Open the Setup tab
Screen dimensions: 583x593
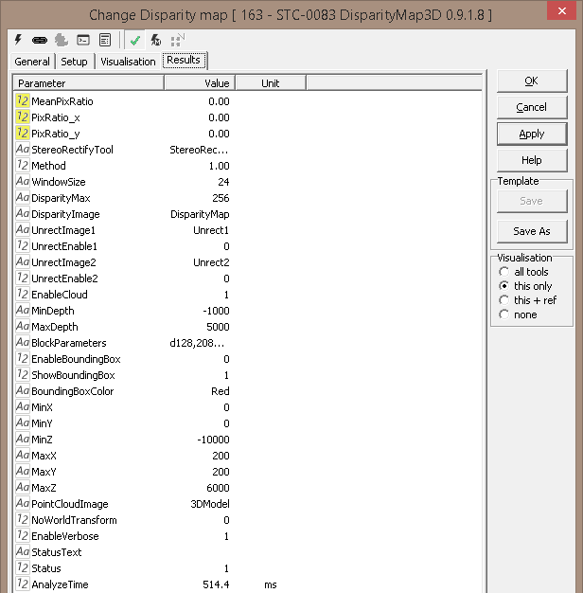(x=74, y=62)
